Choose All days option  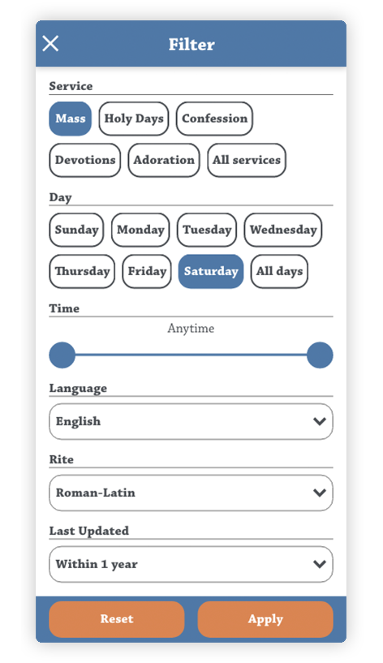(279, 272)
